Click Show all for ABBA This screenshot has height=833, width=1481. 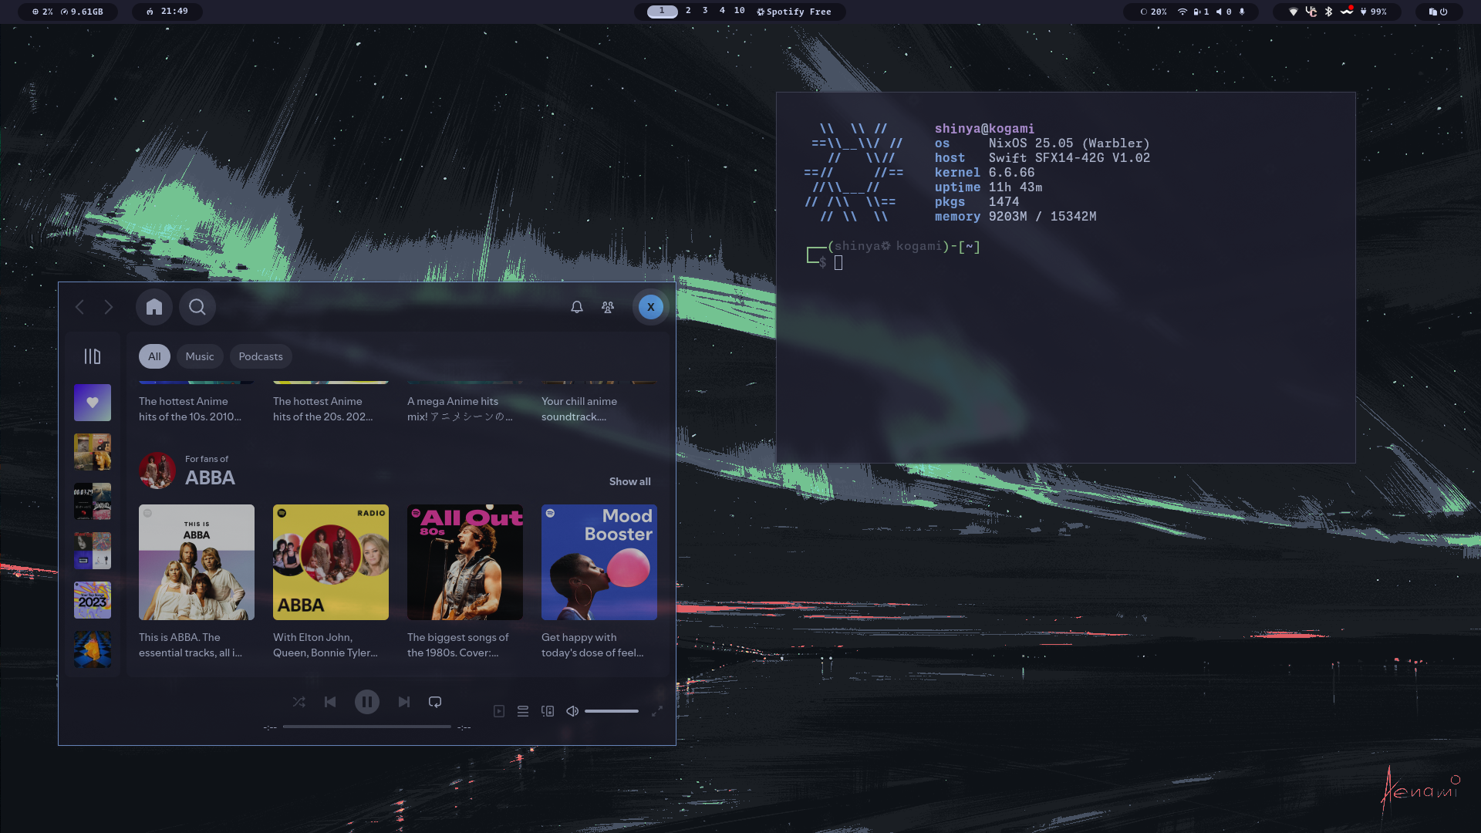pyautogui.click(x=629, y=481)
